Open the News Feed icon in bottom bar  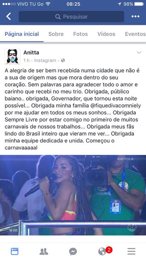[15, 251]
